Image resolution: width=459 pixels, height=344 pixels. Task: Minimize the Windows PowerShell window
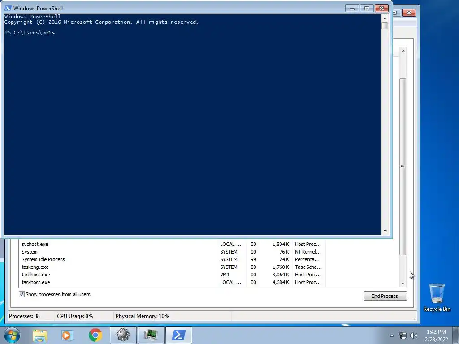point(352,9)
